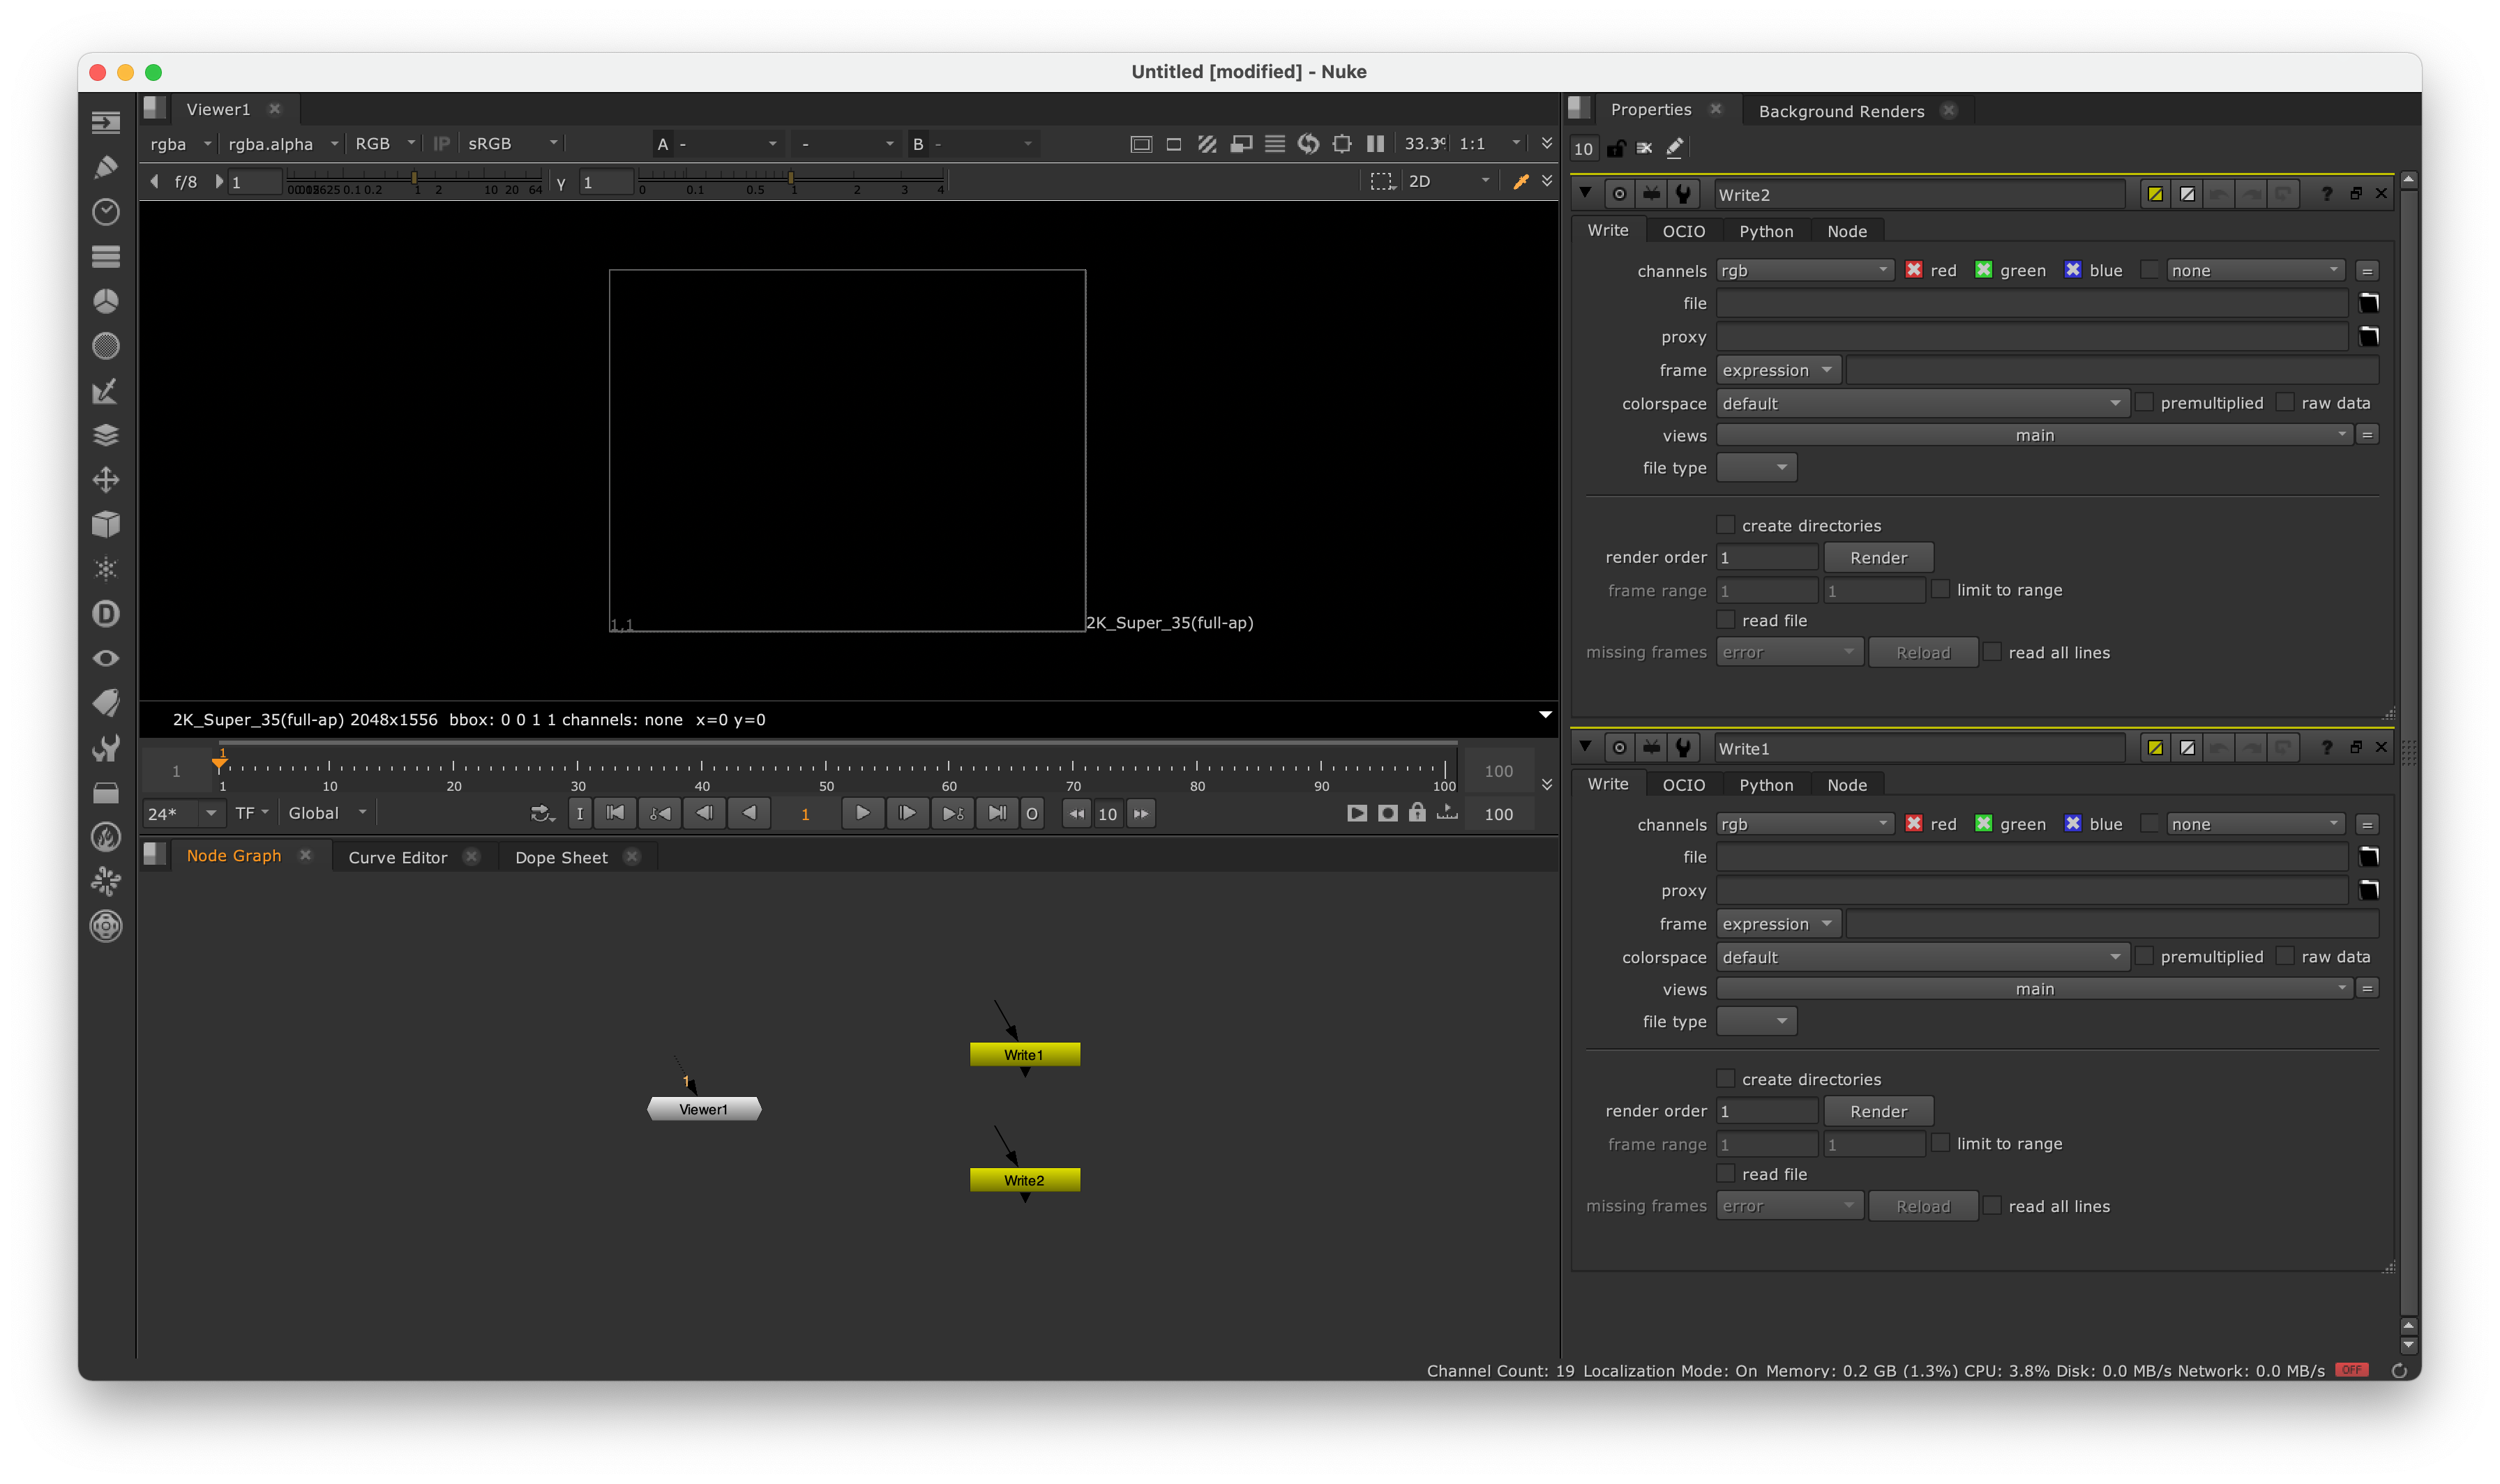This screenshot has width=2500, height=1484.
Task: Toggle the green channel checkbox in Write1
Action: [x=1984, y=823]
